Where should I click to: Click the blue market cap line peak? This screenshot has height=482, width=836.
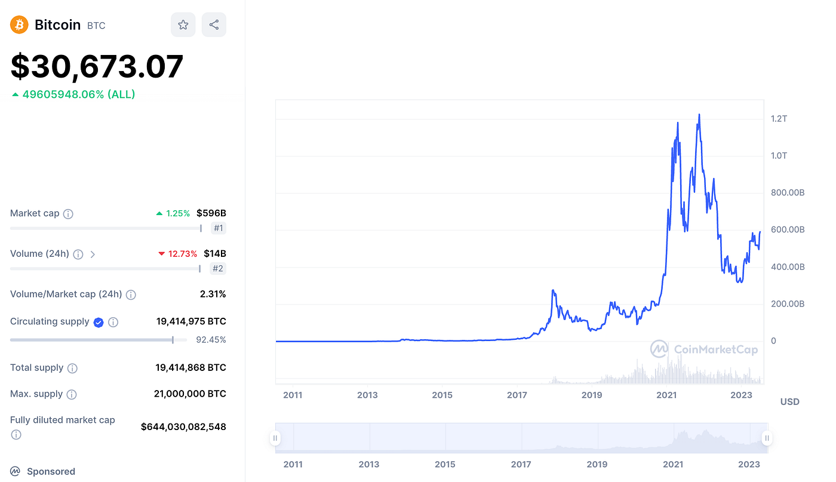(699, 115)
